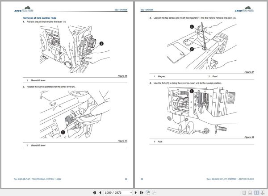Click the Figure 35 gearbox illustration
268x196 pixels.
75,50
